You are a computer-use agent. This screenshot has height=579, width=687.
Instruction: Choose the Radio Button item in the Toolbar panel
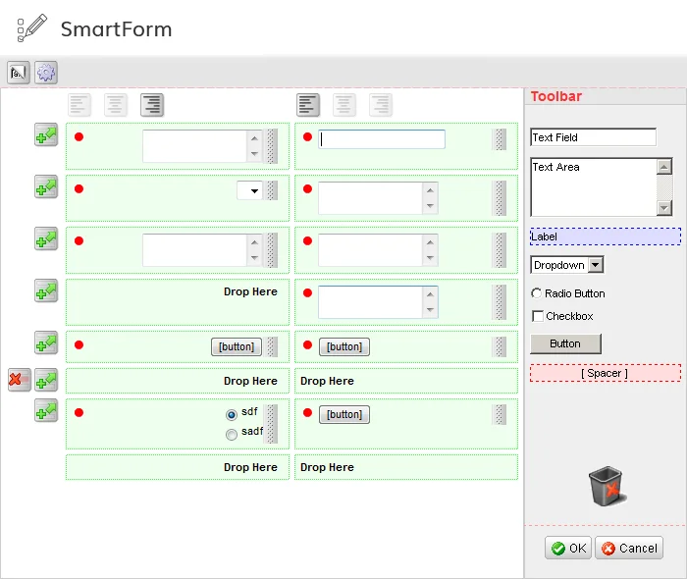[536, 293]
